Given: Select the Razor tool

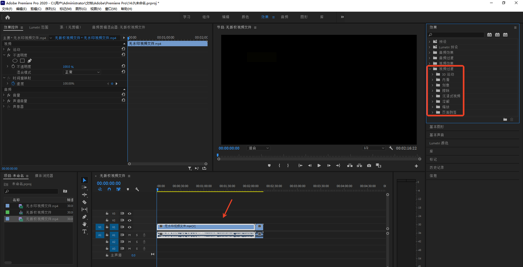Looking at the screenshot, I should pyautogui.click(x=84, y=202).
